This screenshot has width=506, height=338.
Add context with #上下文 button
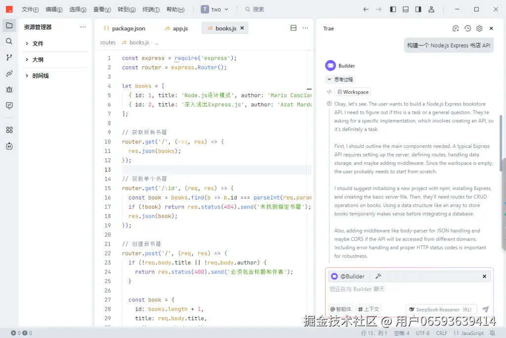369,309
